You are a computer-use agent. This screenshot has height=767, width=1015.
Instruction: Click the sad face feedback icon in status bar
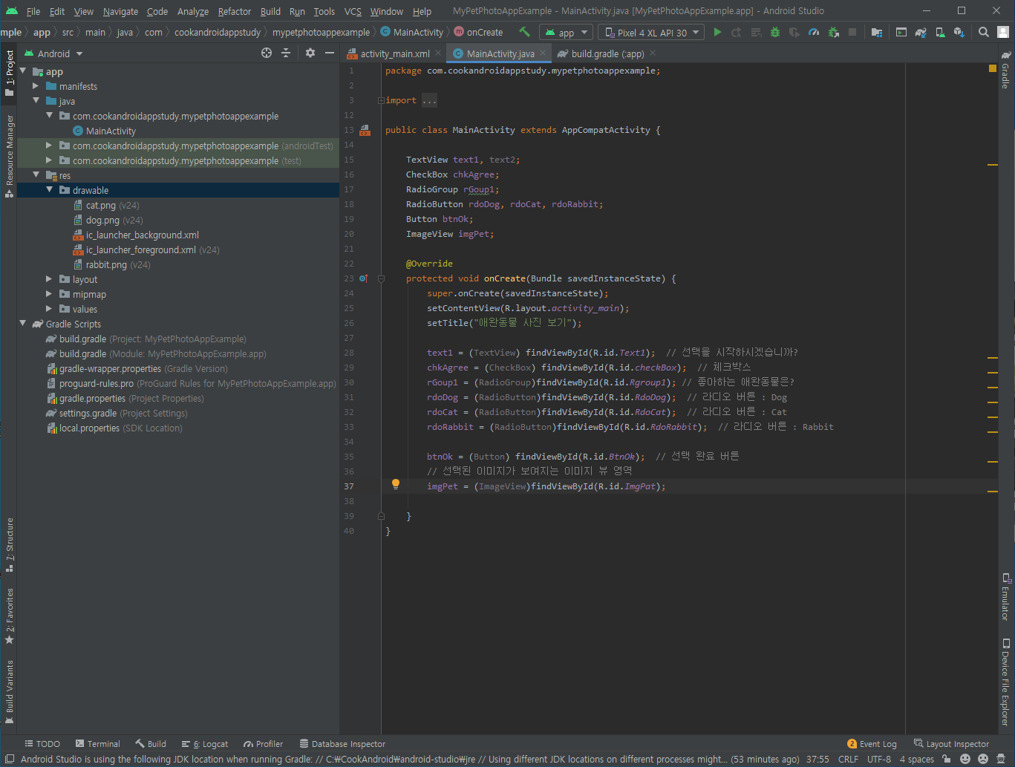(x=983, y=759)
